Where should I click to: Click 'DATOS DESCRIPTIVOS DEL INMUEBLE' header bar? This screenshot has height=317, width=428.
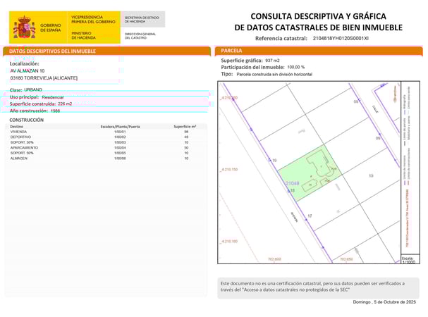[106, 51]
